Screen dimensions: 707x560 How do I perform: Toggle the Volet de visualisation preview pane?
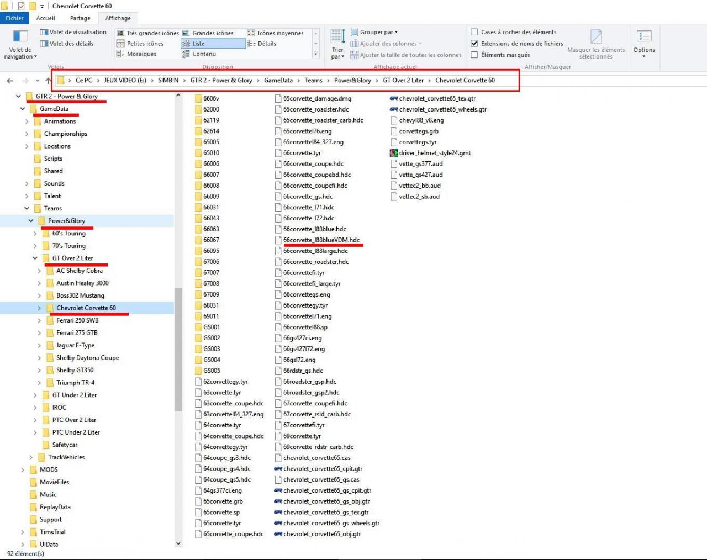click(x=73, y=32)
